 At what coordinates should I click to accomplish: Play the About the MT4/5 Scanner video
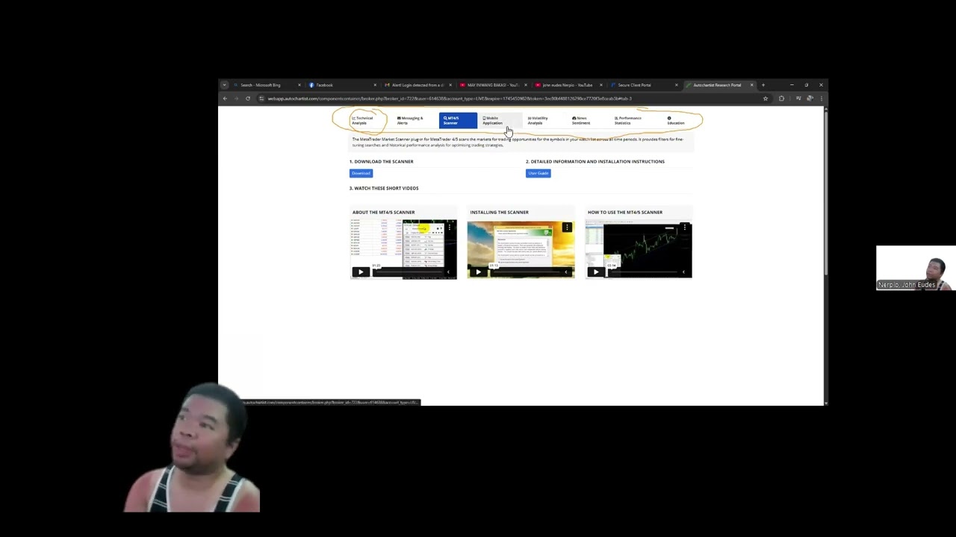(x=360, y=272)
